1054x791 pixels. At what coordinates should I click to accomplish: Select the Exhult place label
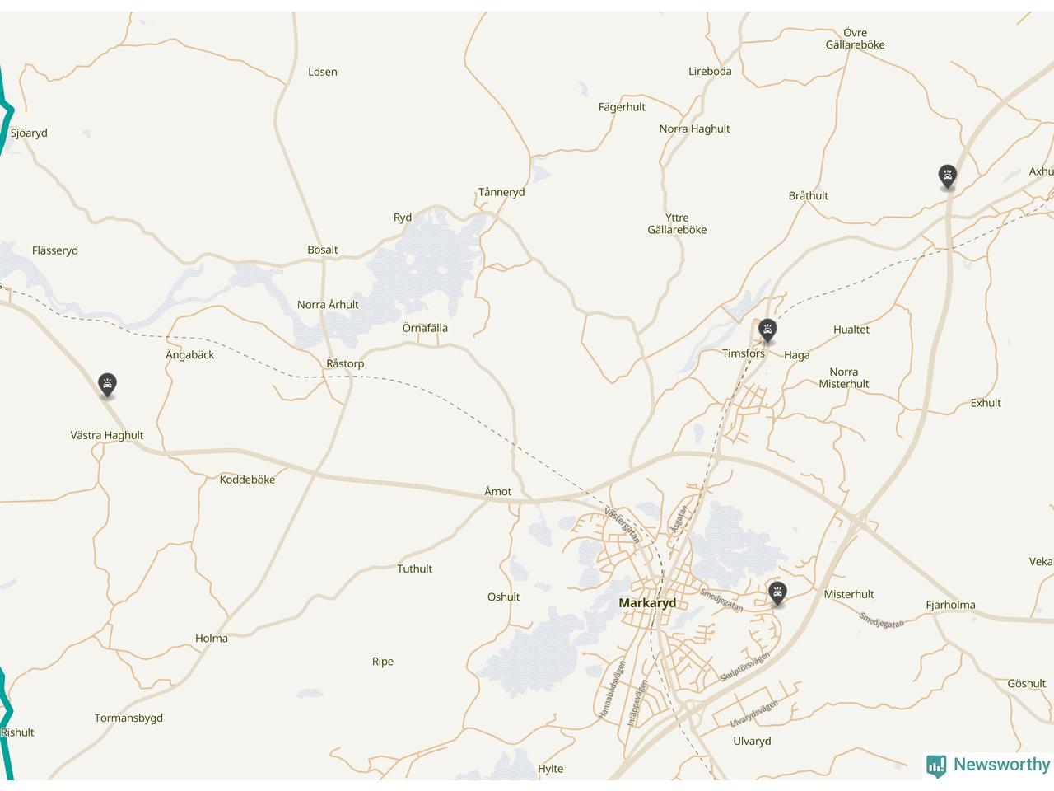tap(986, 403)
